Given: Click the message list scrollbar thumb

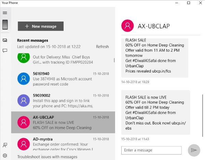Looking at the screenshot, I should pyautogui.click(x=114, y=60).
